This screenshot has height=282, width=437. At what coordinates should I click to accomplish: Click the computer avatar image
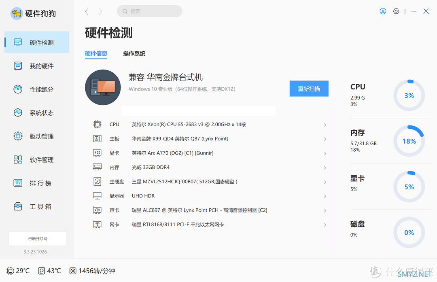103,87
